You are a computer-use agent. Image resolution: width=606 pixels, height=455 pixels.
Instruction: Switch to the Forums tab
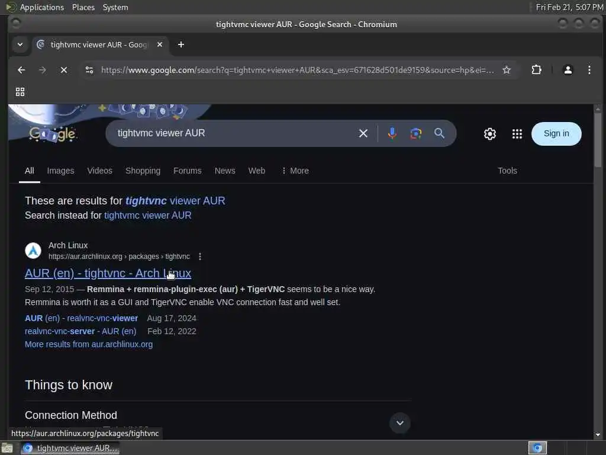[x=188, y=171]
